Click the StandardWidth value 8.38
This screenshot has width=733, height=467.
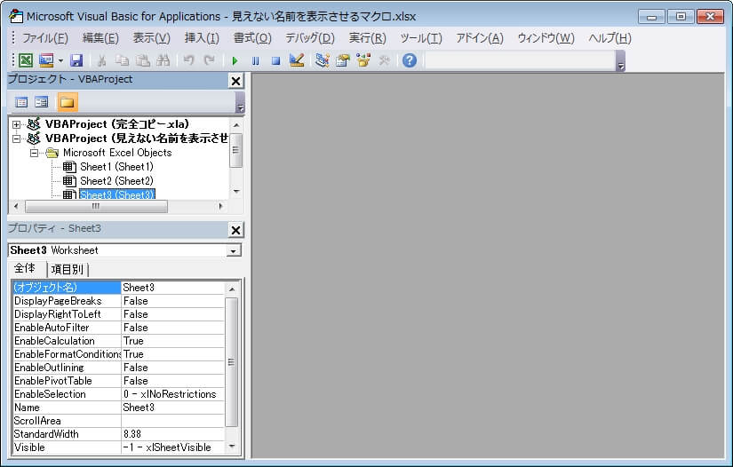coord(172,434)
